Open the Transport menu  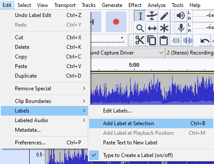pyautogui.click(x=65, y=5)
